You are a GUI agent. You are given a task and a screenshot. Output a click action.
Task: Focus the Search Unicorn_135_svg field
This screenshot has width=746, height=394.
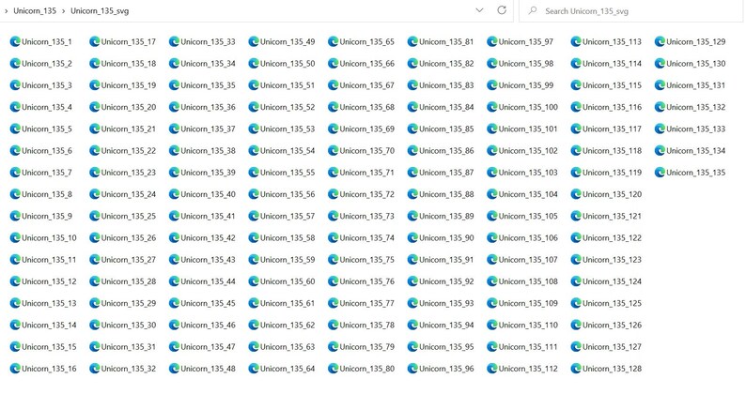pos(630,10)
